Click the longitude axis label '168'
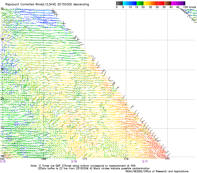The height and width of the screenshot is (173, 197). coord(43,159)
